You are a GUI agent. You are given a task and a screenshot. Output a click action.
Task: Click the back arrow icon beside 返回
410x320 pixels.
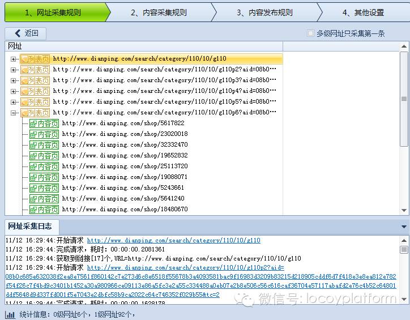(x=18, y=33)
